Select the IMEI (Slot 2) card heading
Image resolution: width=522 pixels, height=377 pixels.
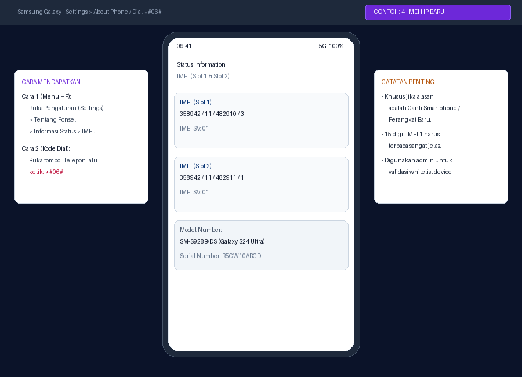(x=196, y=166)
